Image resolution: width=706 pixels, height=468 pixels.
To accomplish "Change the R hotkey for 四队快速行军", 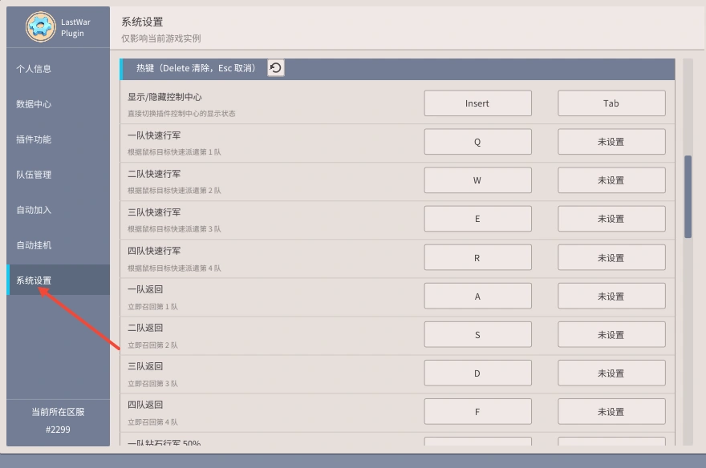I will 477,257.
